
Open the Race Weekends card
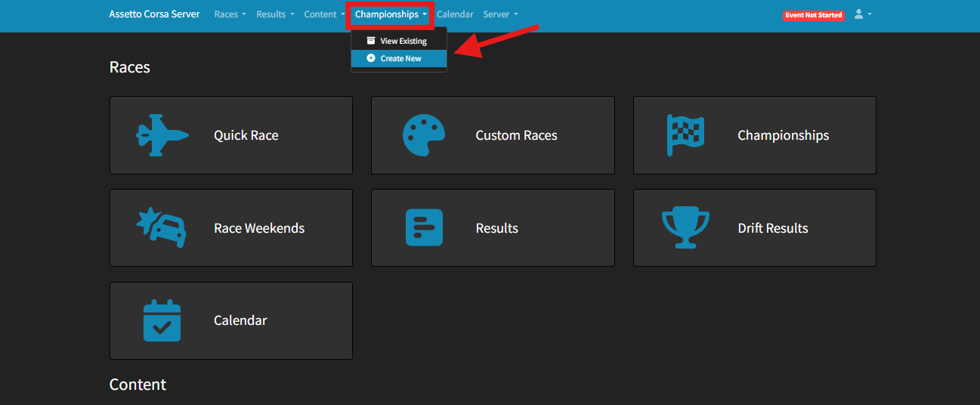[231, 227]
